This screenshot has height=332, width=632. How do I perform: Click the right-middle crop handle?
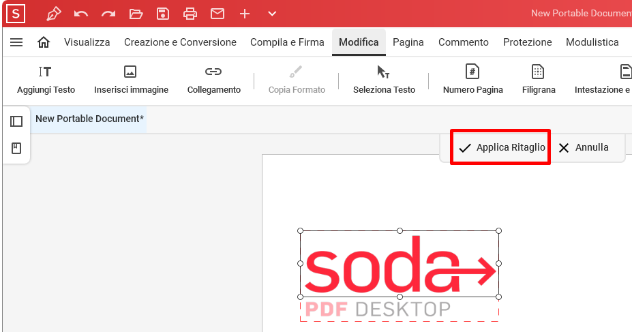click(498, 264)
